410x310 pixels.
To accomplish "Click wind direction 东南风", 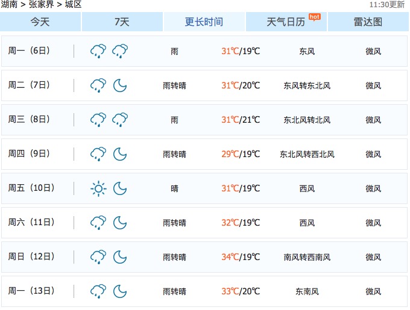I will 307,291.
